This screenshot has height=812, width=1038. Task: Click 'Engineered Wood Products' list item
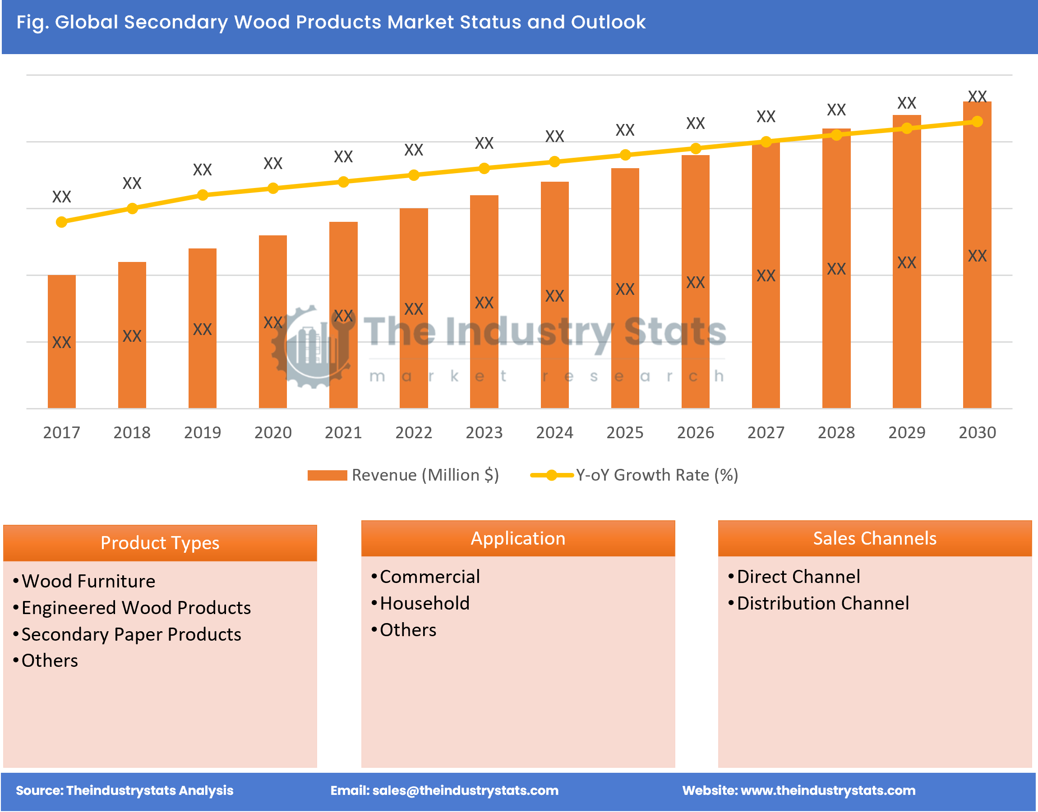click(136, 608)
